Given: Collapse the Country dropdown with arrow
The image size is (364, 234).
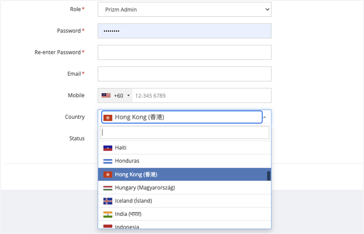Looking at the screenshot, I should [265, 117].
